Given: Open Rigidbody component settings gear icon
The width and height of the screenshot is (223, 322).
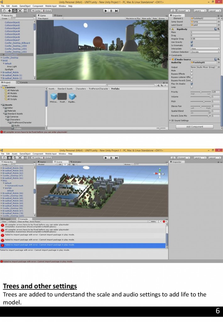Looking at the screenshot, I should 219,29.
